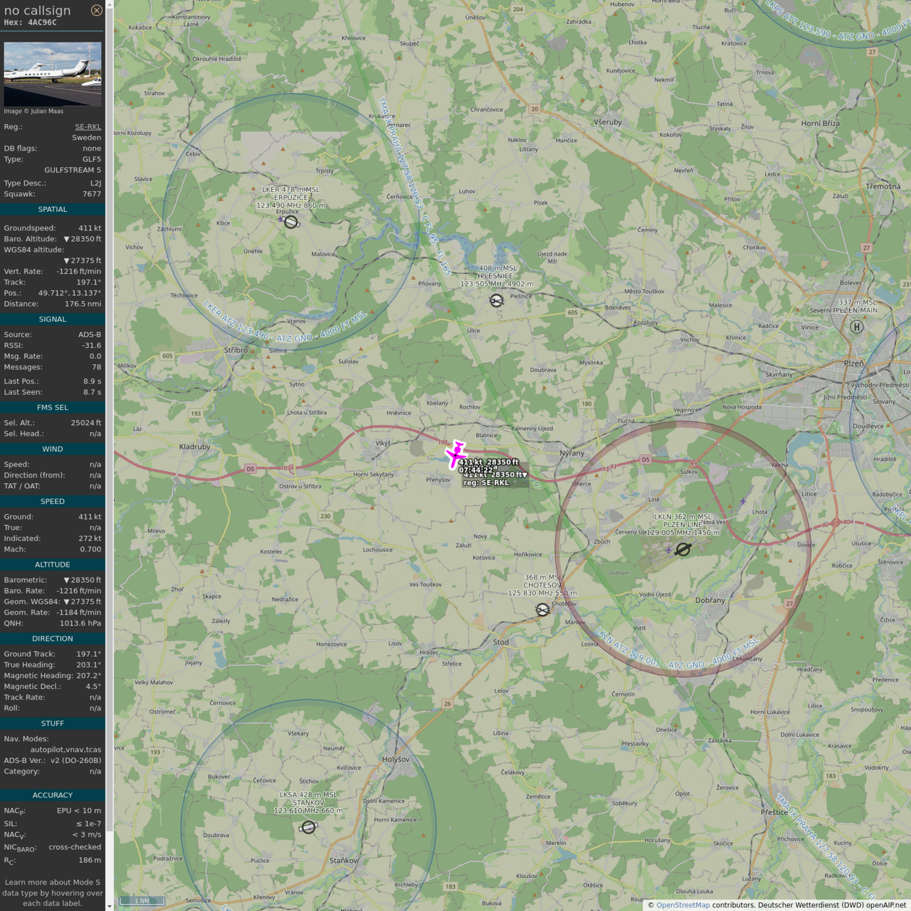
Task: Close the aircraft info side panel
Action: coord(96,10)
